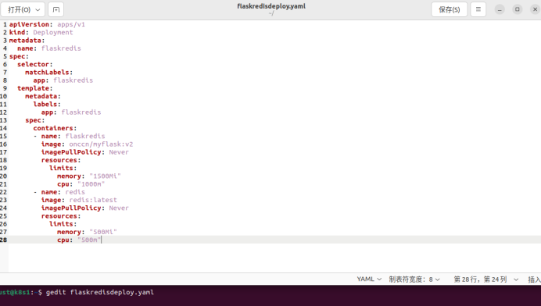This screenshot has width=541, height=306.
Task: Minimize the gedit window
Action: tap(500, 9)
